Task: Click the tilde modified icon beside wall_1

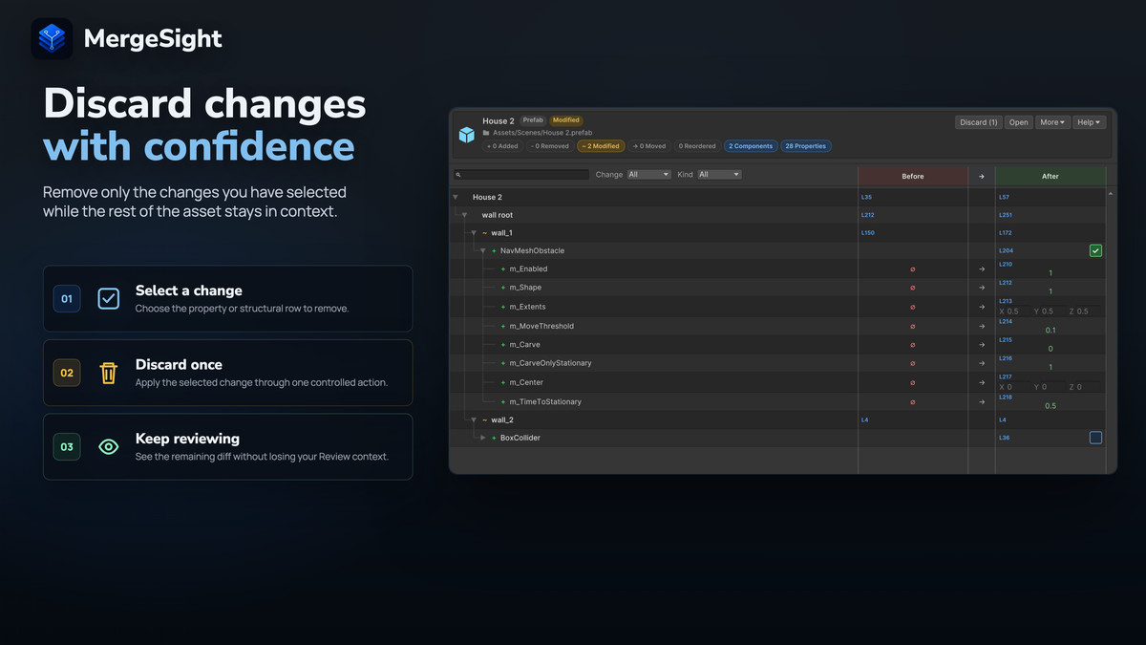Action: coord(485,233)
